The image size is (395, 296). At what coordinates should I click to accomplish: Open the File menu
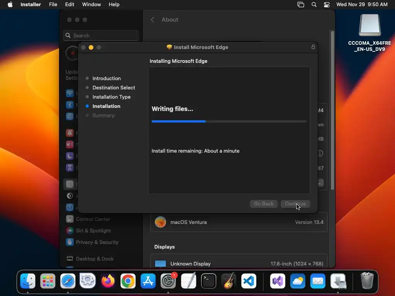[x=53, y=5]
